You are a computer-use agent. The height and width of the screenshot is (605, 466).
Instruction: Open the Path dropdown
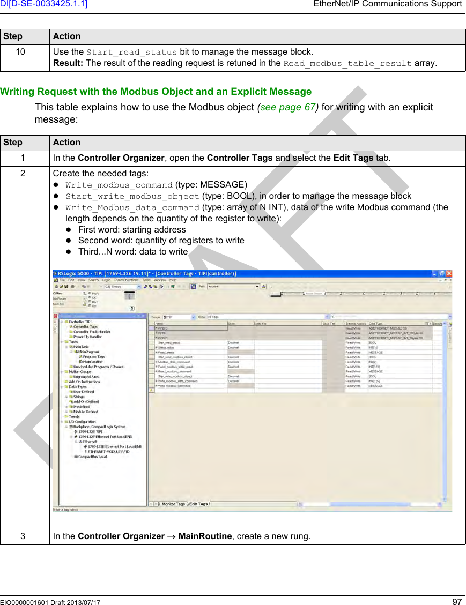257,287
